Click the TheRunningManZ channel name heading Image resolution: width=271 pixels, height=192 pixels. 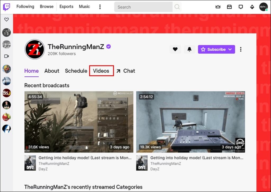[x=76, y=47]
